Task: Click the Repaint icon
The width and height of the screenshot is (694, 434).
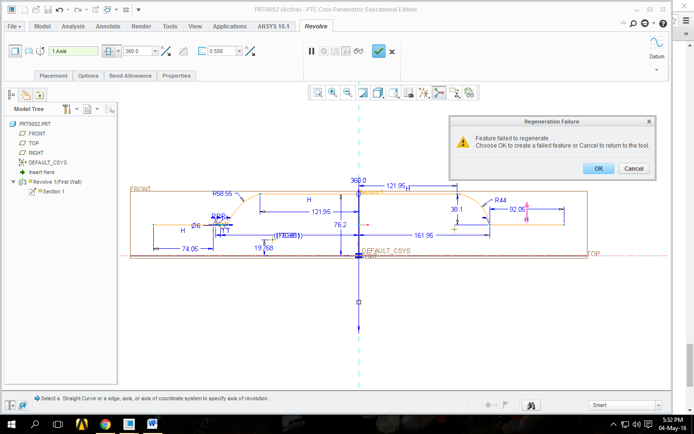Action: [363, 93]
